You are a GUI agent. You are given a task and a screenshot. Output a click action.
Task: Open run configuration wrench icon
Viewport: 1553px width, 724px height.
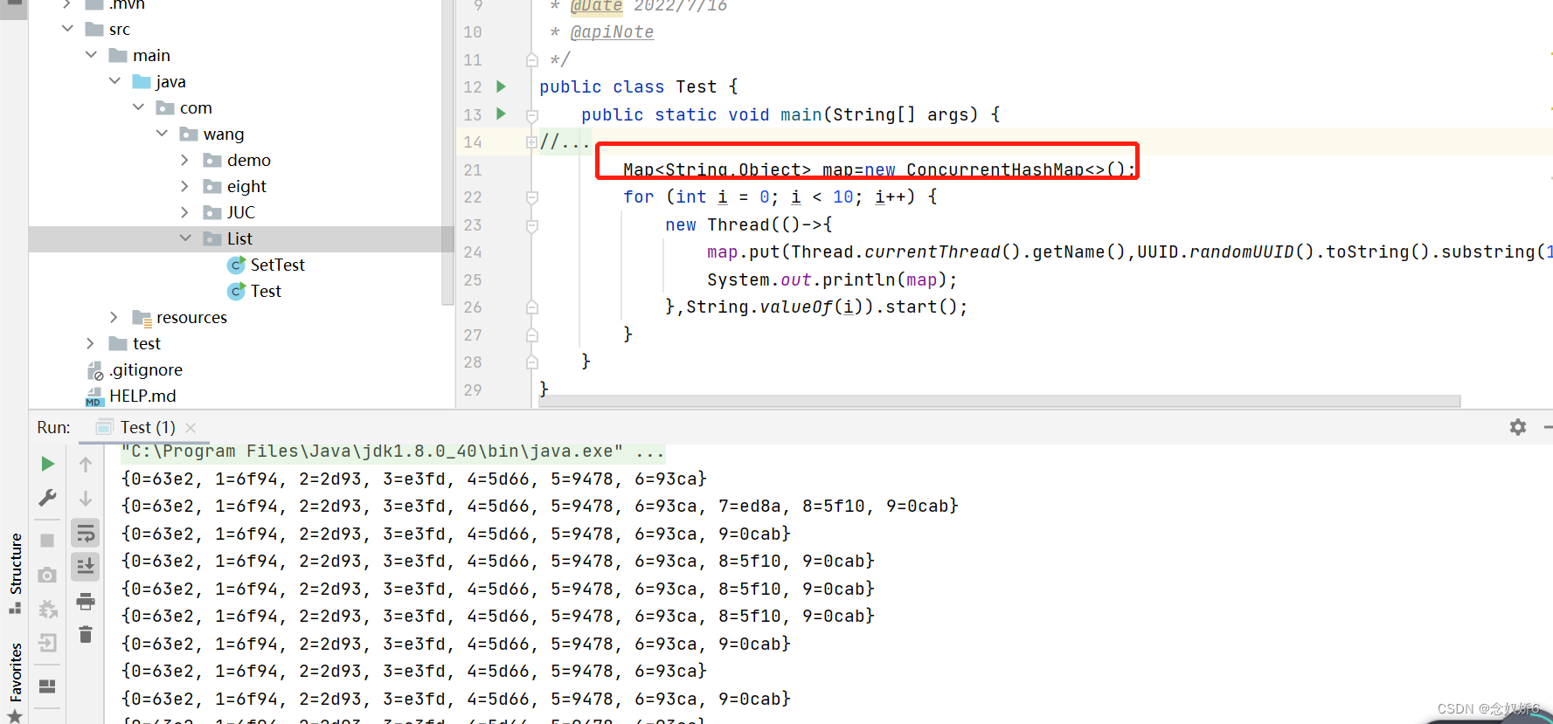click(48, 498)
